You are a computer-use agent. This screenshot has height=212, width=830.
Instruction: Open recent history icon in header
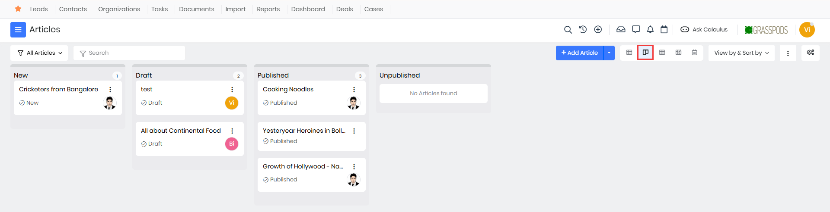click(583, 30)
